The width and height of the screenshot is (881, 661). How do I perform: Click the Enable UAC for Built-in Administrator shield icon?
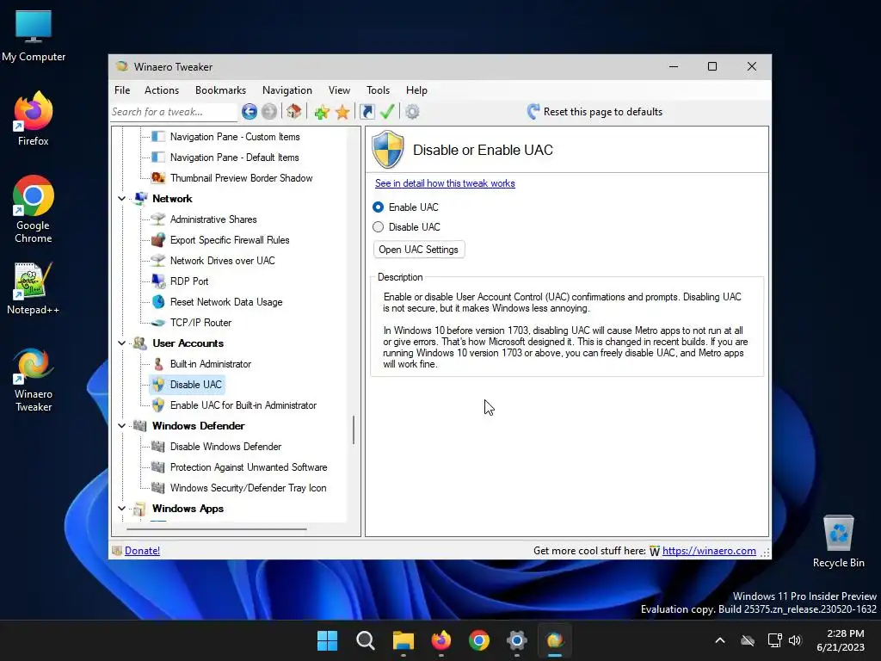coord(158,405)
